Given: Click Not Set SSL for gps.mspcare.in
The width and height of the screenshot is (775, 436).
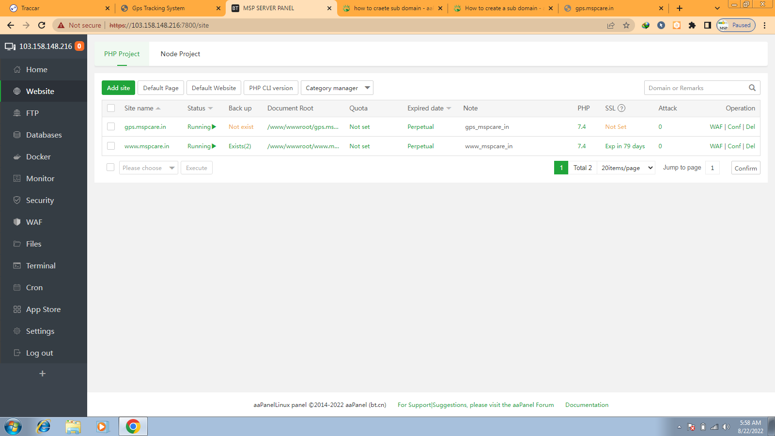Looking at the screenshot, I should [x=616, y=126].
